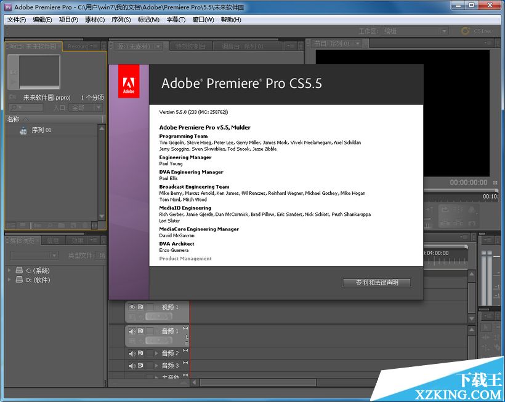This screenshot has width=505, height=402.
Task: Open the media browser path dropdown
Action: 34,256
